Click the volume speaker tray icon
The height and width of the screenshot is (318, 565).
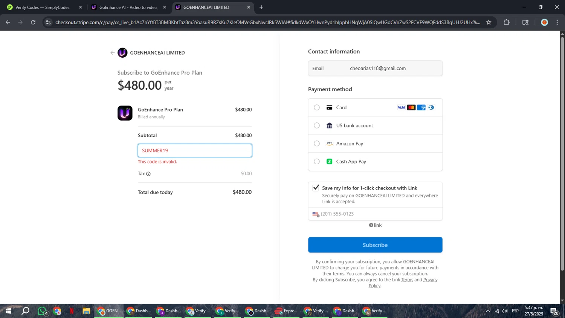[x=505, y=311]
